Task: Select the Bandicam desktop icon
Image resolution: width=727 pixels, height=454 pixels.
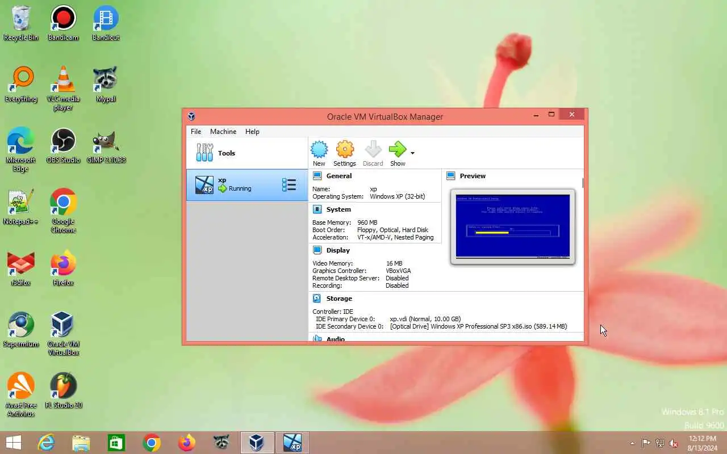Action: [x=63, y=24]
